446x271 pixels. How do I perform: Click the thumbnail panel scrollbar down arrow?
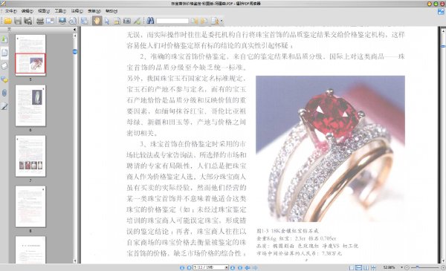[x=75, y=261]
